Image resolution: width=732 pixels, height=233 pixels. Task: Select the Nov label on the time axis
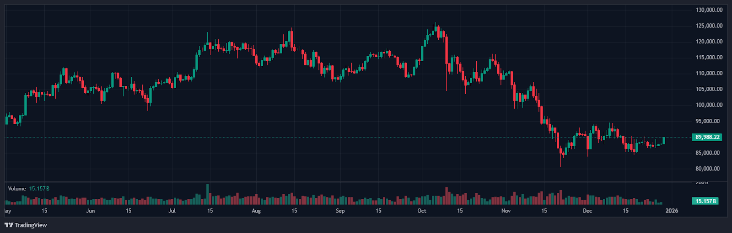[506, 211]
